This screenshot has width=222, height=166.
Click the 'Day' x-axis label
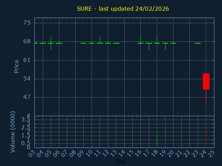point(120,161)
